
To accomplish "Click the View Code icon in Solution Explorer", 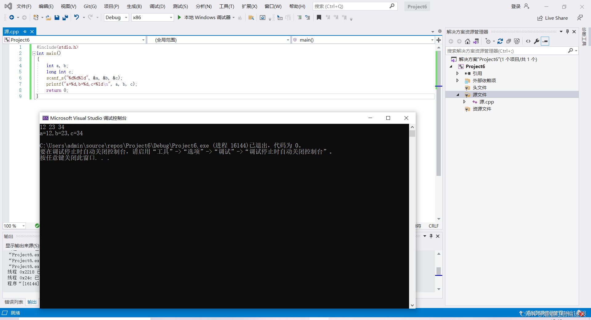I will point(528,41).
